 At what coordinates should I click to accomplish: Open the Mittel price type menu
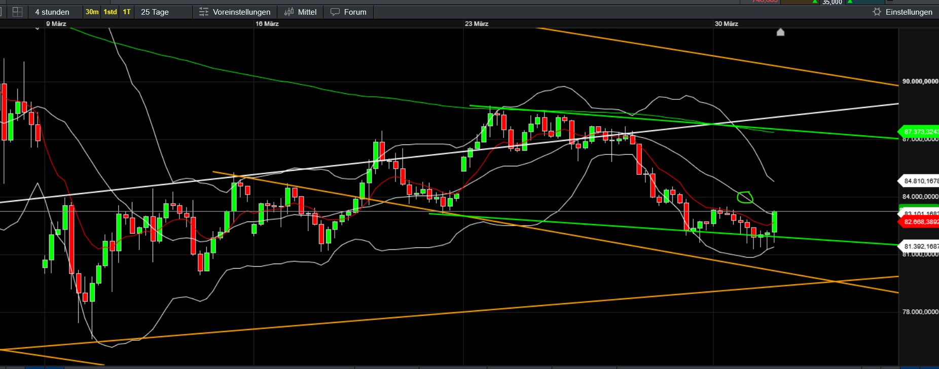coord(301,12)
